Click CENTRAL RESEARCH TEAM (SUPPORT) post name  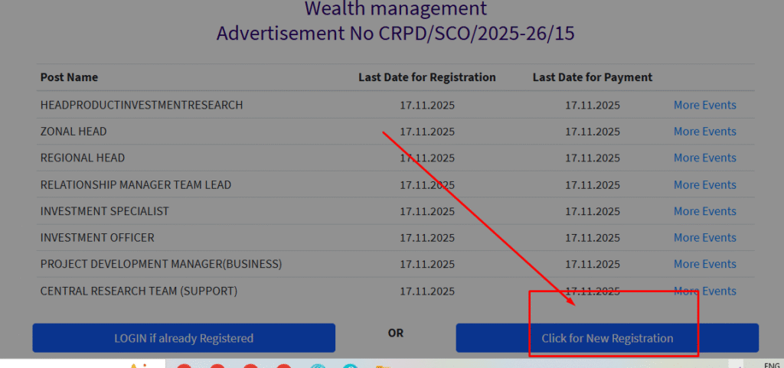click(x=139, y=291)
